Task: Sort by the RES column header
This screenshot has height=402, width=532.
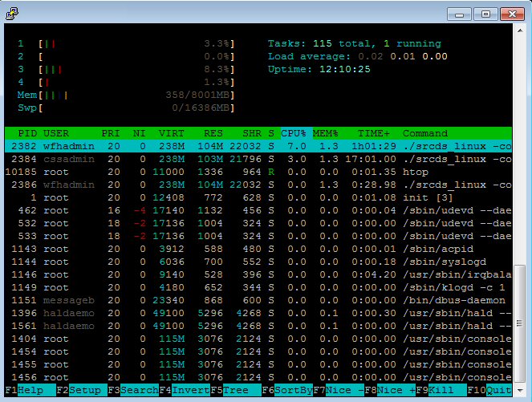Action: click(x=213, y=133)
